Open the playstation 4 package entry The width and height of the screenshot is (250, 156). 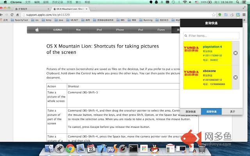coord(207,53)
